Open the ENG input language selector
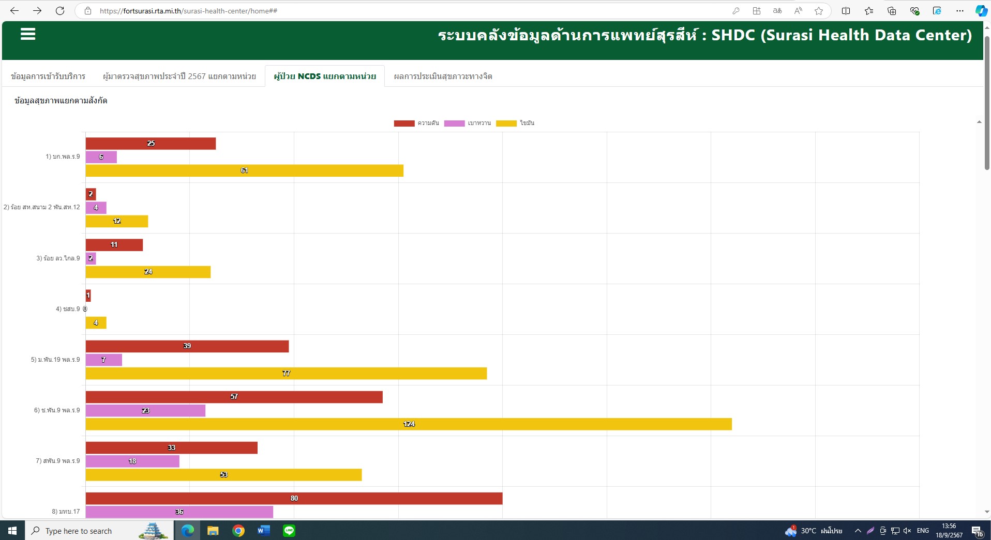The width and height of the screenshot is (991, 540). (x=923, y=531)
